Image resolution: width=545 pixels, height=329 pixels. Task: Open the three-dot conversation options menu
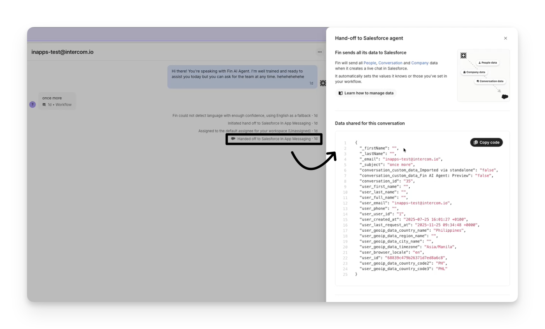320,52
